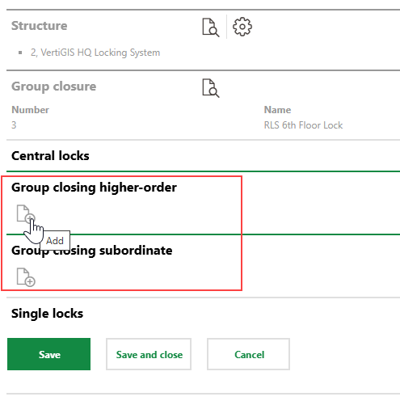Click the Add tooltip label
The width and height of the screenshot is (400, 401).
55,240
